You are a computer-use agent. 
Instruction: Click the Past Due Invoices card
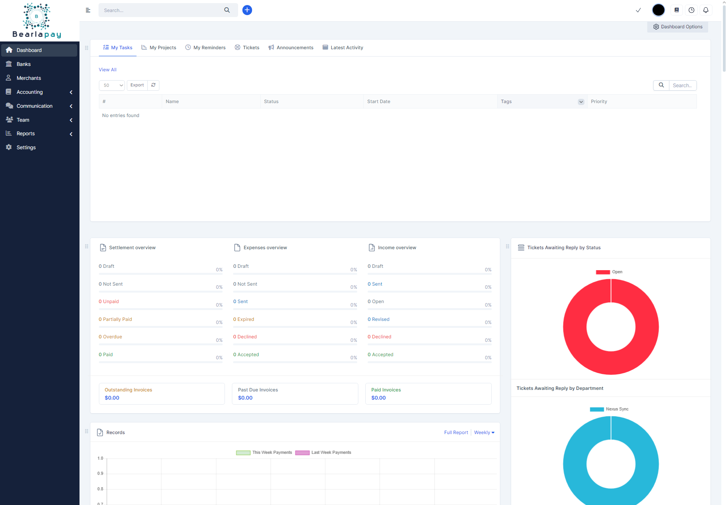coord(295,394)
